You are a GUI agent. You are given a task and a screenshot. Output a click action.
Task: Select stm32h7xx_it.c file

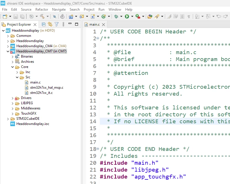(x=41, y=93)
